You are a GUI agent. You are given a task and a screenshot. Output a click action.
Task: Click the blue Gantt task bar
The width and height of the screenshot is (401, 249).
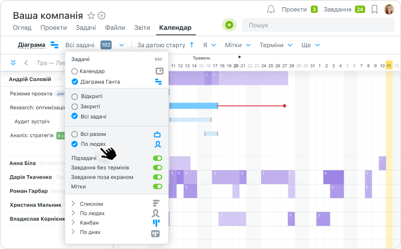(193, 105)
